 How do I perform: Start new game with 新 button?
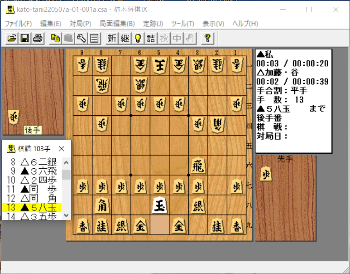coord(112,38)
